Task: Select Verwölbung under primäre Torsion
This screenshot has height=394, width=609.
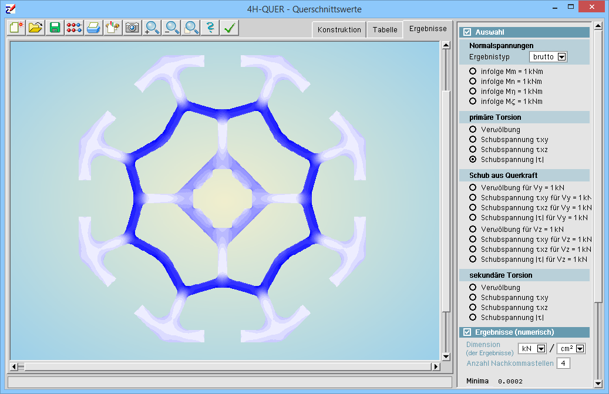Action: pos(473,130)
